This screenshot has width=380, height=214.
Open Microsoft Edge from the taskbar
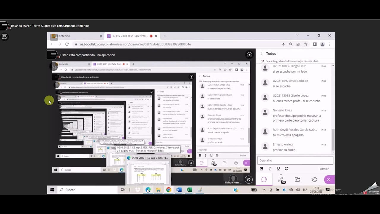[x=148, y=190]
